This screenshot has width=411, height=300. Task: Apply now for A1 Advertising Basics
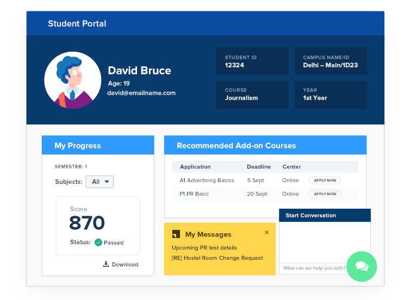coord(325,180)
